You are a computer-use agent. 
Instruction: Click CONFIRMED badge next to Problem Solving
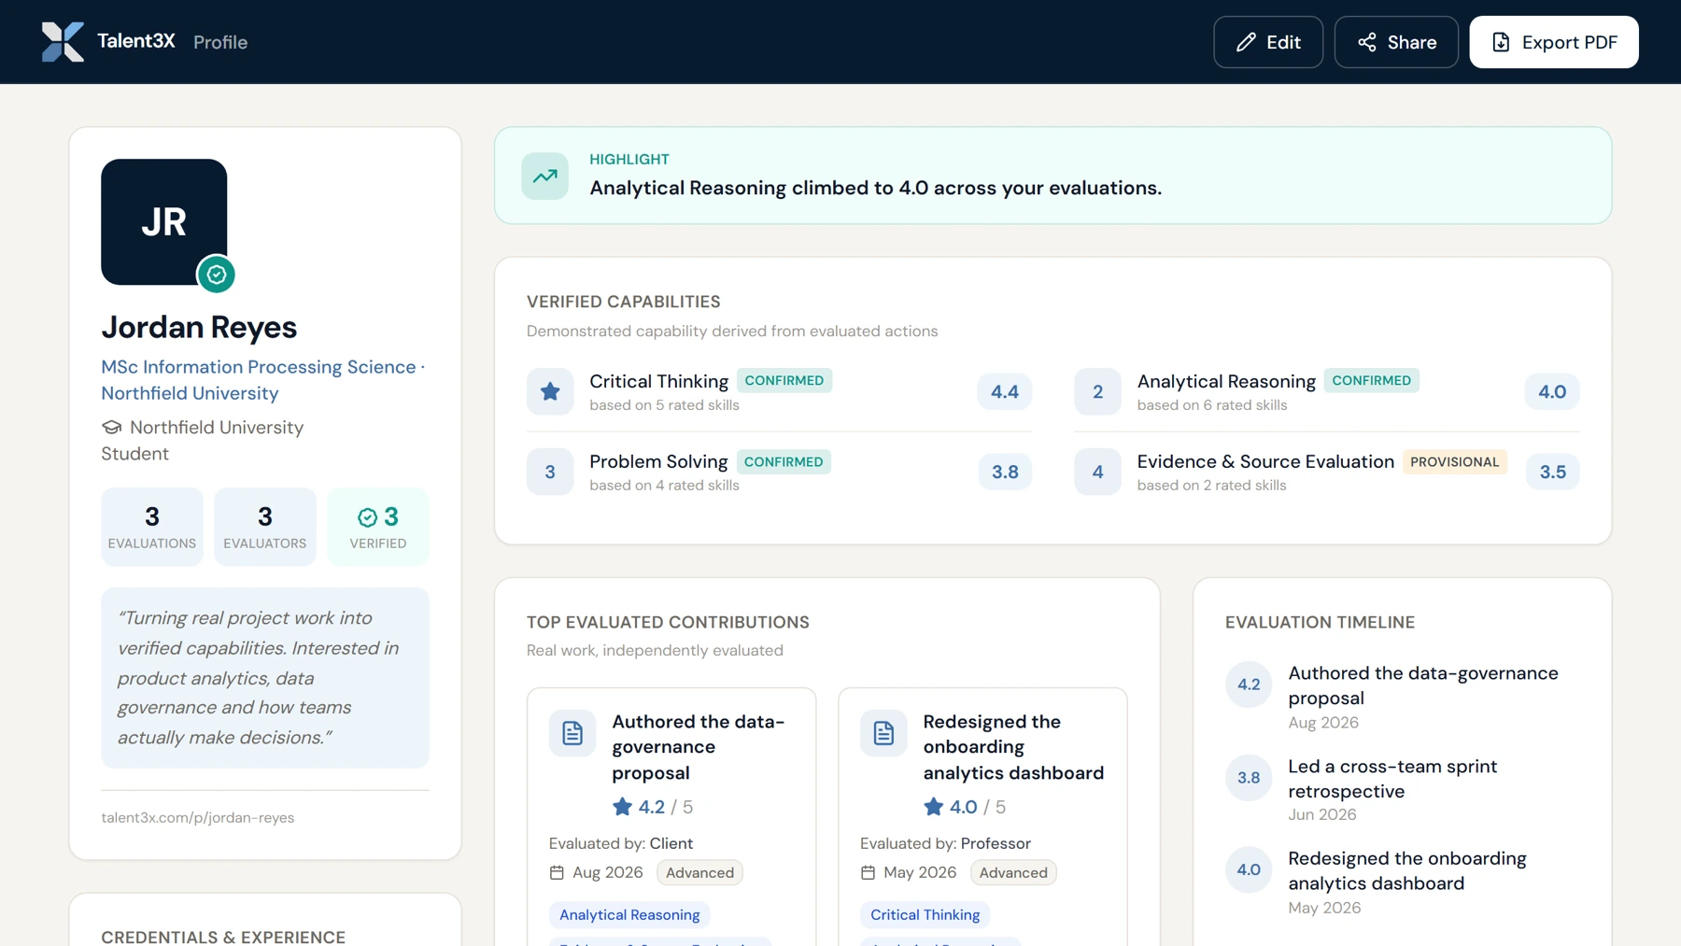(x=784, y=462)
